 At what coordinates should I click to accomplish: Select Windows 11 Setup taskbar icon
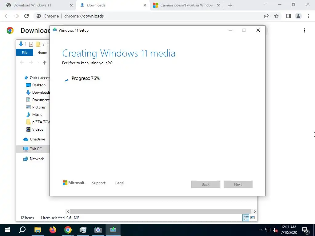click(x=113, y=230)
